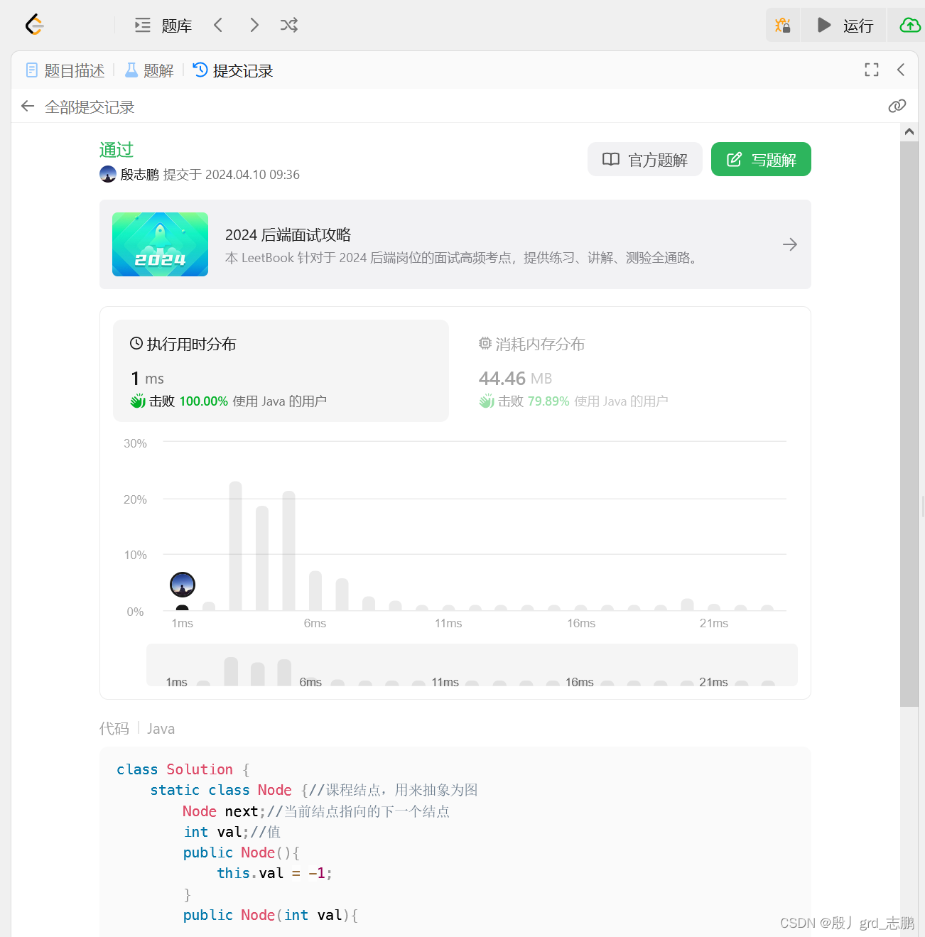Click the vertical scrollbar thumb
The image size is (925, 937).
coord(909,423)
